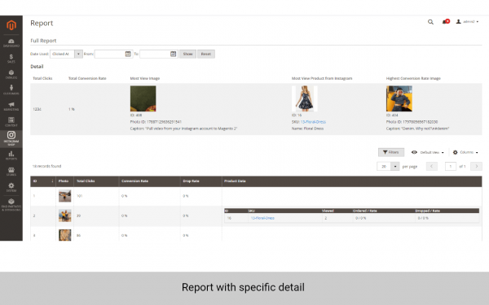Open the System menu in the sidebar

point(11,187)
